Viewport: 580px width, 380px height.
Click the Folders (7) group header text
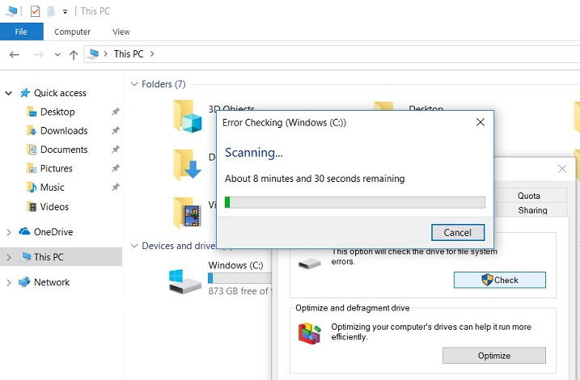[x=163, y=84]
